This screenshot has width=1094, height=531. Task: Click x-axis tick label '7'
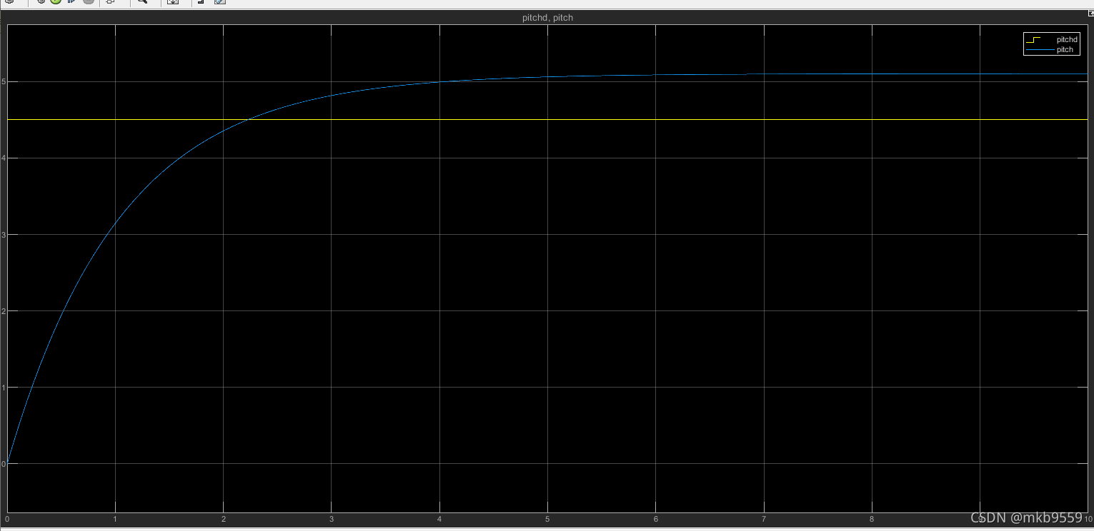coord(763,518)
